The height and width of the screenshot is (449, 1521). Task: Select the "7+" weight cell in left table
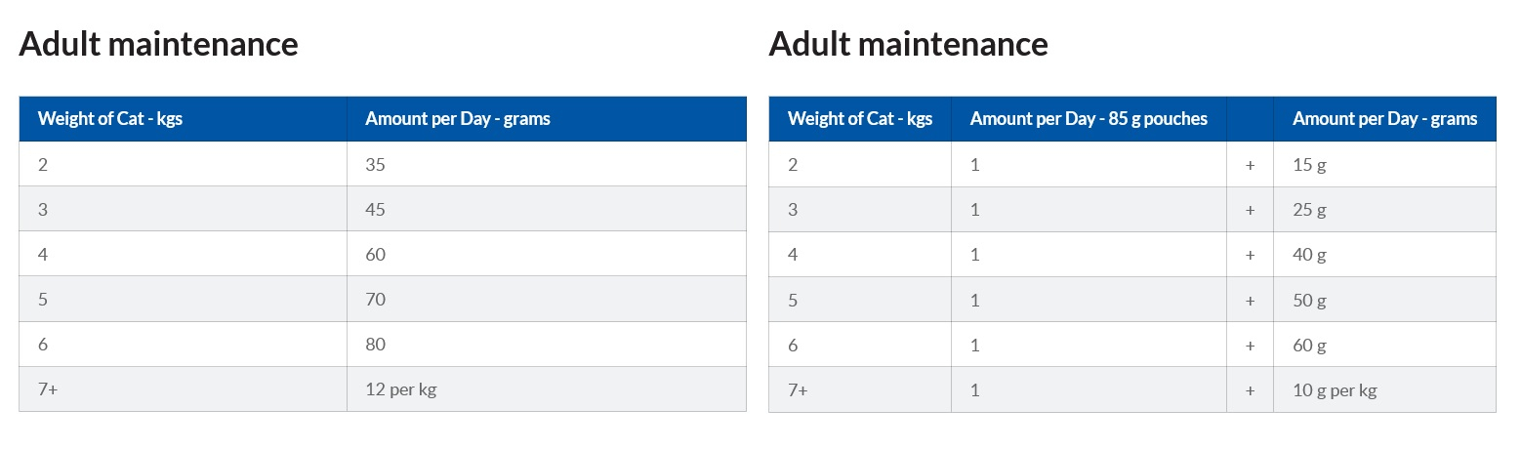49,389
